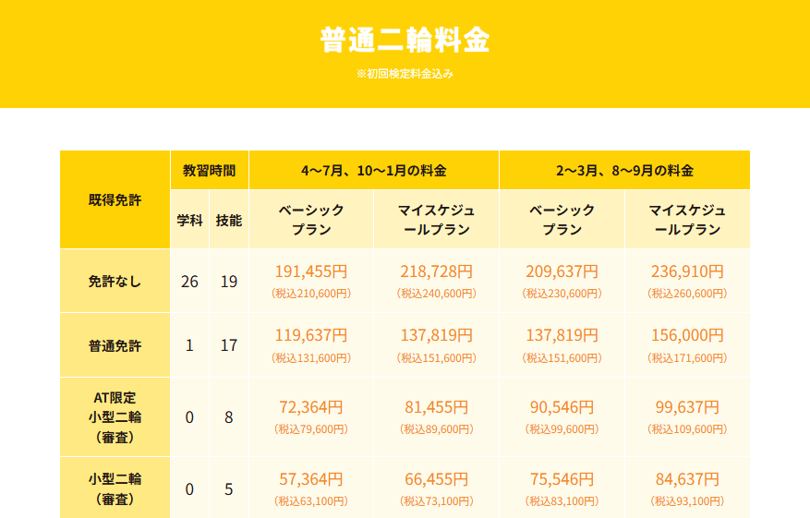Click the 72,364円 price cell
This screenshot has height=518, width=810.
(x=311, y=407)
